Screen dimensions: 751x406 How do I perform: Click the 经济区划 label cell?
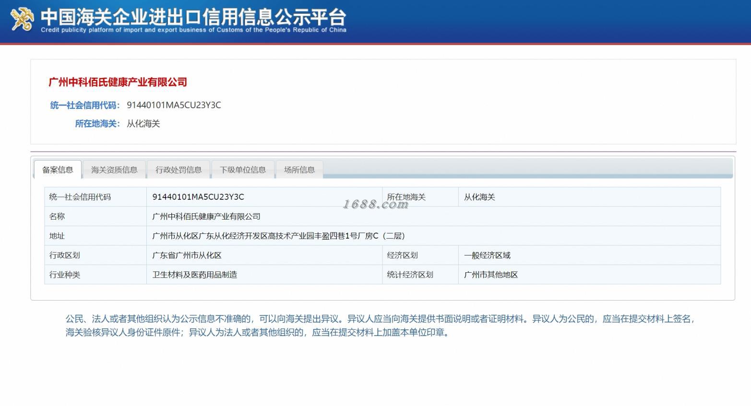420,255
